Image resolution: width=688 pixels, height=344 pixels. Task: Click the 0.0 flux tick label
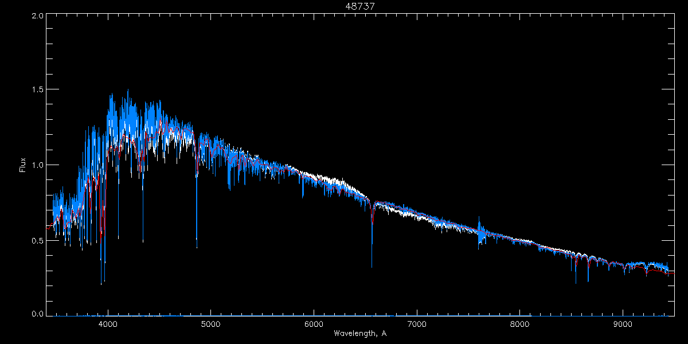[37, 314]
